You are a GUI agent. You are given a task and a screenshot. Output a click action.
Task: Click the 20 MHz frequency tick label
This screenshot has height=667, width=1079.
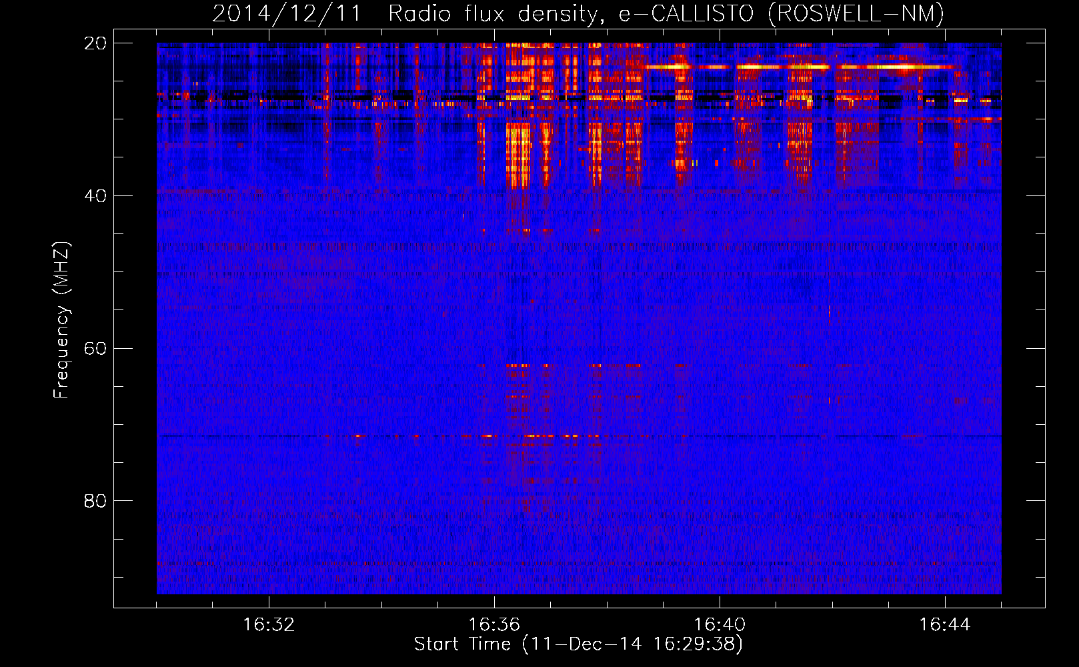coord(95,43)
